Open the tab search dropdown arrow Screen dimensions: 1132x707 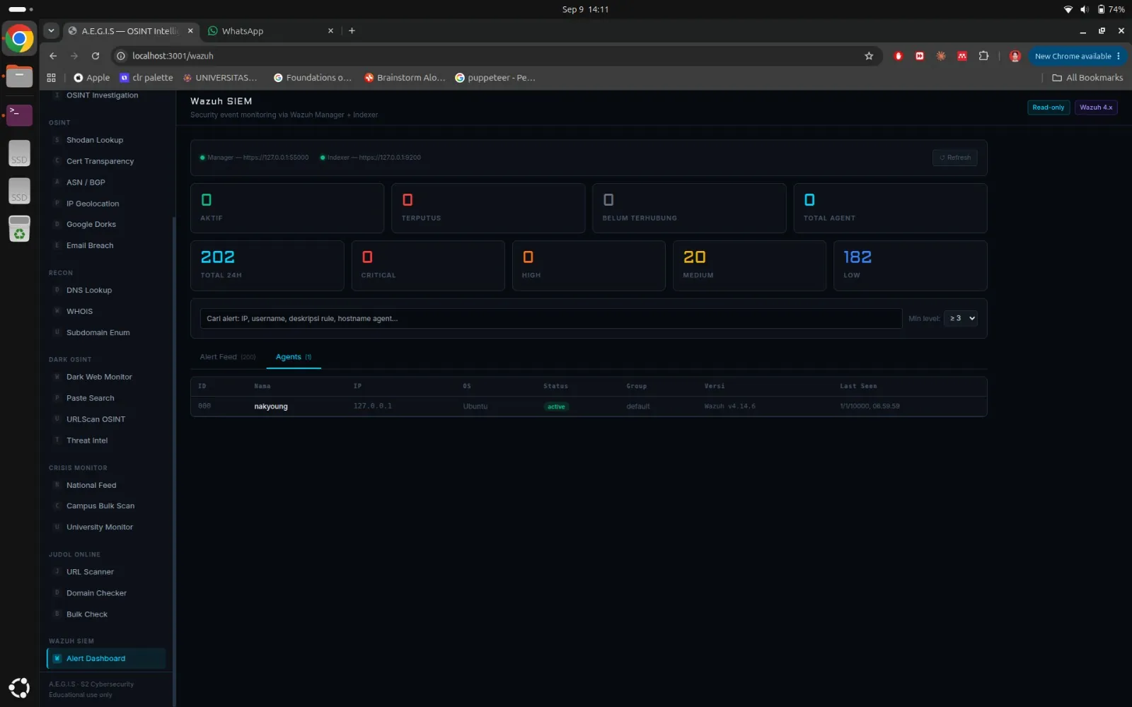pos(51,30)
